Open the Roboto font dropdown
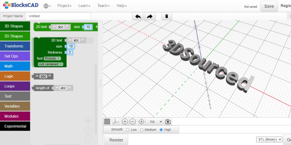 coord(52,58)
